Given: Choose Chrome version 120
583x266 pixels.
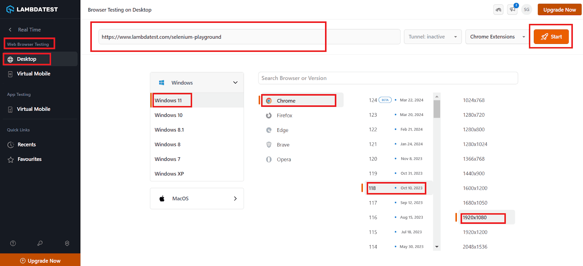Looking at the screenshot, I should pos(396,159).
